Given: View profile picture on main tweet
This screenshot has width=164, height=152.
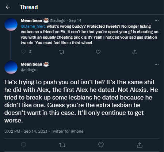Looking at the screenshot, I should (11, 67).
